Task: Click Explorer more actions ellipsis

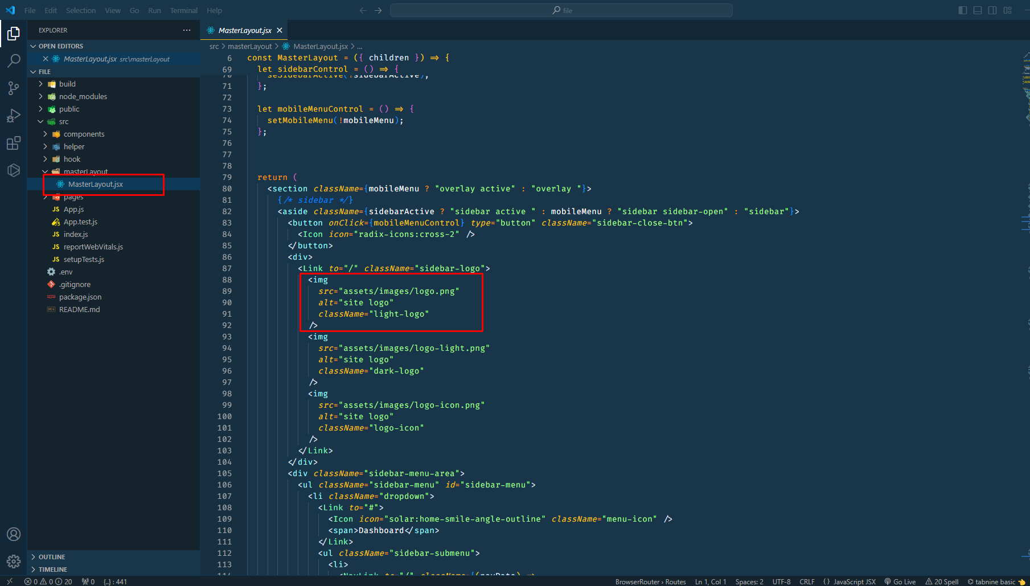Action: [x=187, y=30]
